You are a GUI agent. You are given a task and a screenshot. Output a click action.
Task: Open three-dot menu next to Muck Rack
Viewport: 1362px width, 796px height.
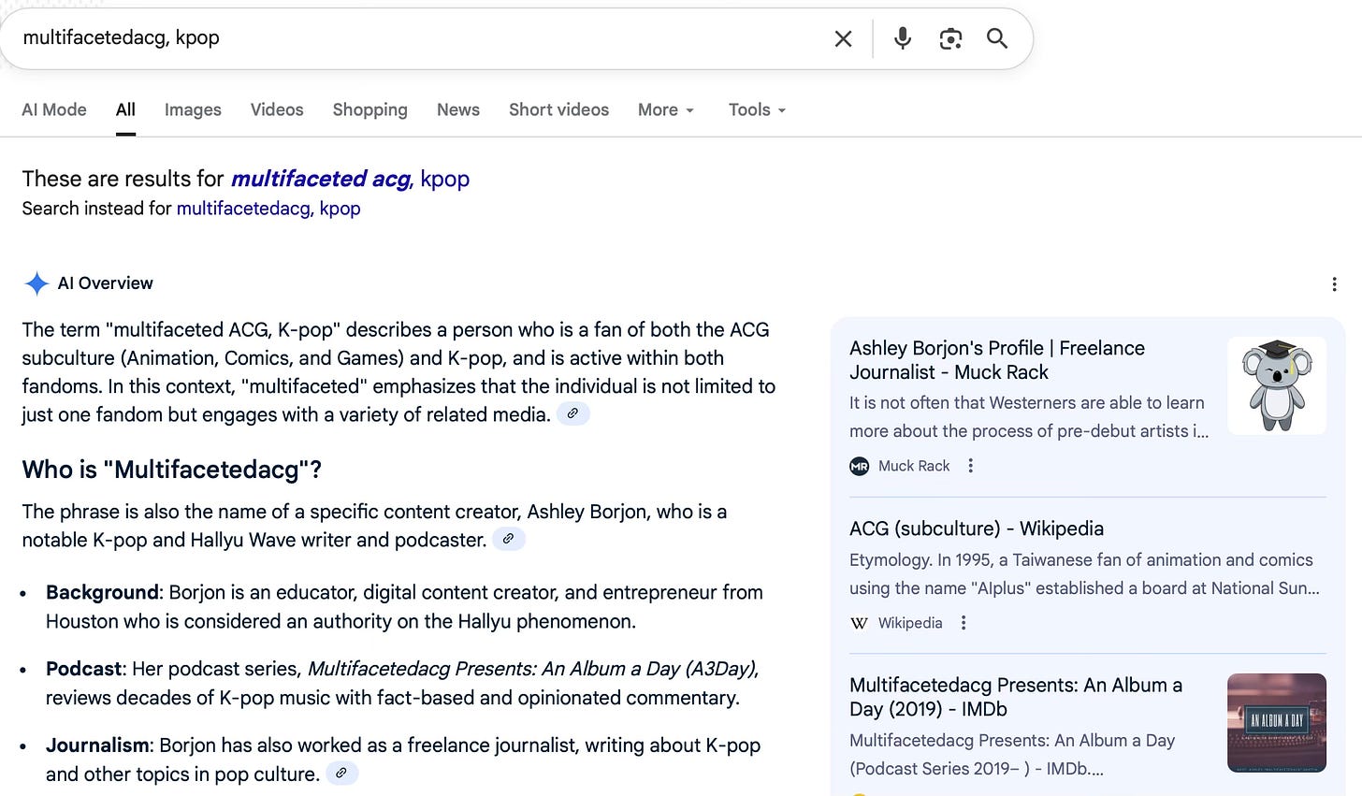(971, 466)
